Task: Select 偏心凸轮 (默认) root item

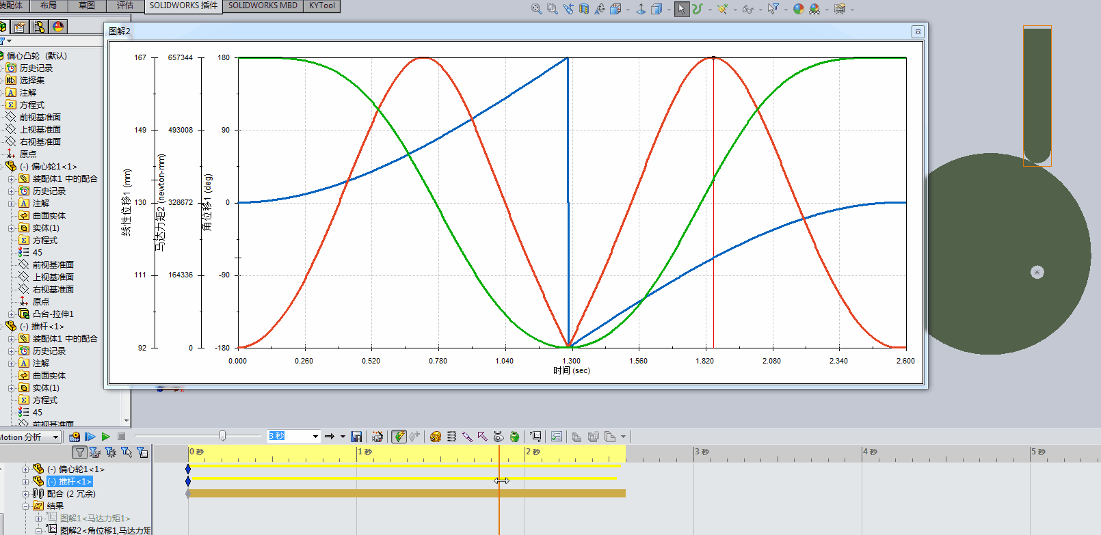Action: [37, 56]
